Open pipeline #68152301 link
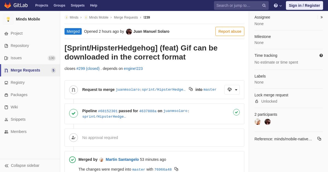Viewport: 328px width, 172px height. tap(108, 111)
